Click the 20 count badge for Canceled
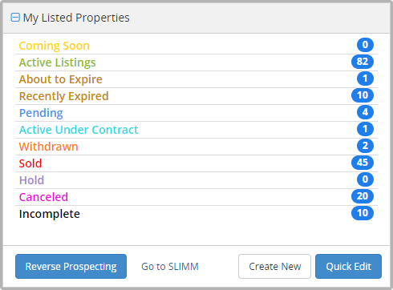Image resolution: width=393 pixels, height=290 pixels. 363,196
